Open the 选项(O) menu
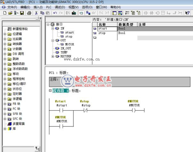This screenshot has height=152, width=193. (x=87, y=7)
